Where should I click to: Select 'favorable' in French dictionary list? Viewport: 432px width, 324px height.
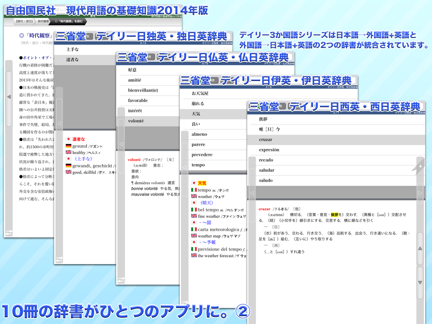click(148, 100)
